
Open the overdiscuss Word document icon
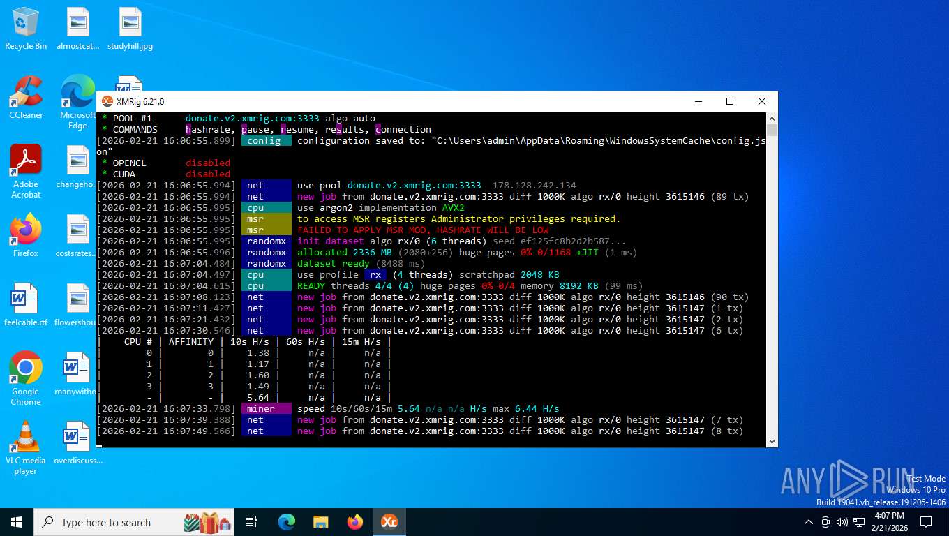77,443
